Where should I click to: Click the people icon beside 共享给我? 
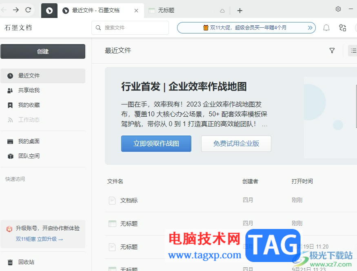(x=10, y=91)
